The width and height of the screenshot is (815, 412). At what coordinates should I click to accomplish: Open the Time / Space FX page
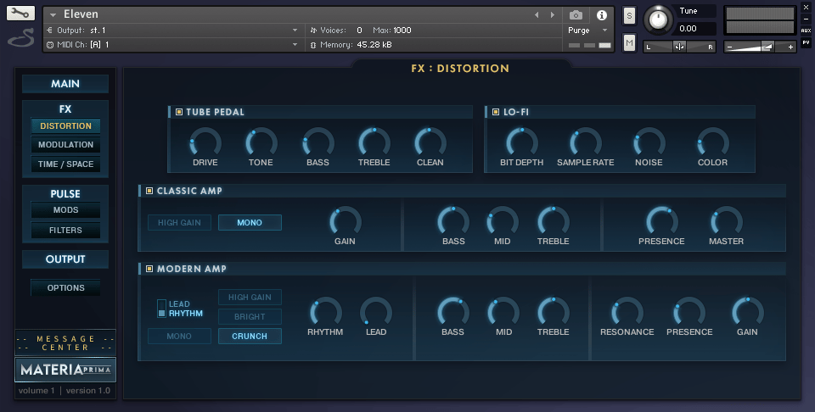click(65, 164)
